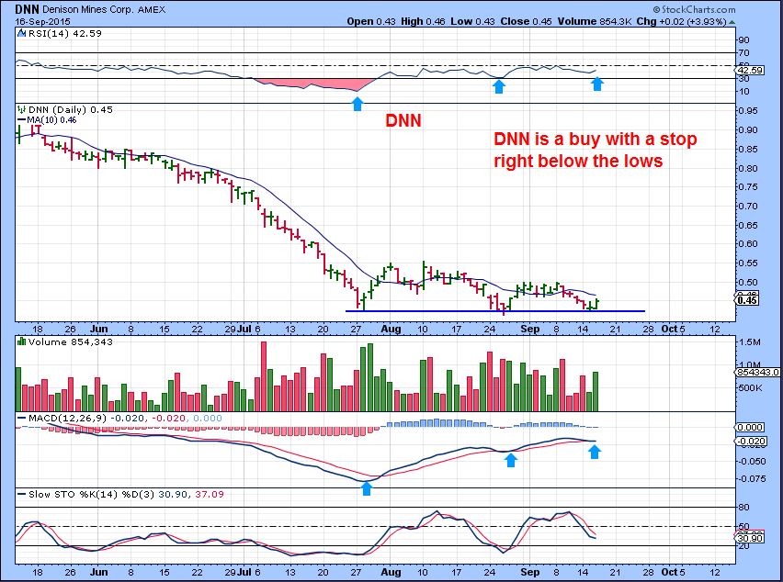Image resolution: width=783 pixels, height=582 pixels.
Task: Click the 1.5M volume axis label
Action: click(750, 342)
